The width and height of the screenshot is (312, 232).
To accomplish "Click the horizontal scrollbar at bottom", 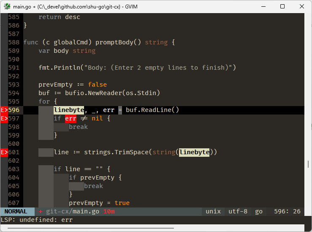I will tap(91, 228).
